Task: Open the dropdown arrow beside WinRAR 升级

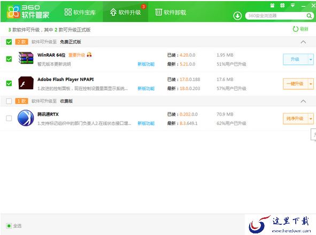Action: click(311, 59)
